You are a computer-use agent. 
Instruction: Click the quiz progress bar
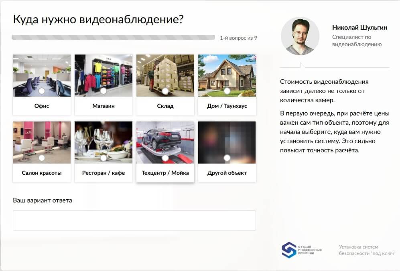[114, 37]
